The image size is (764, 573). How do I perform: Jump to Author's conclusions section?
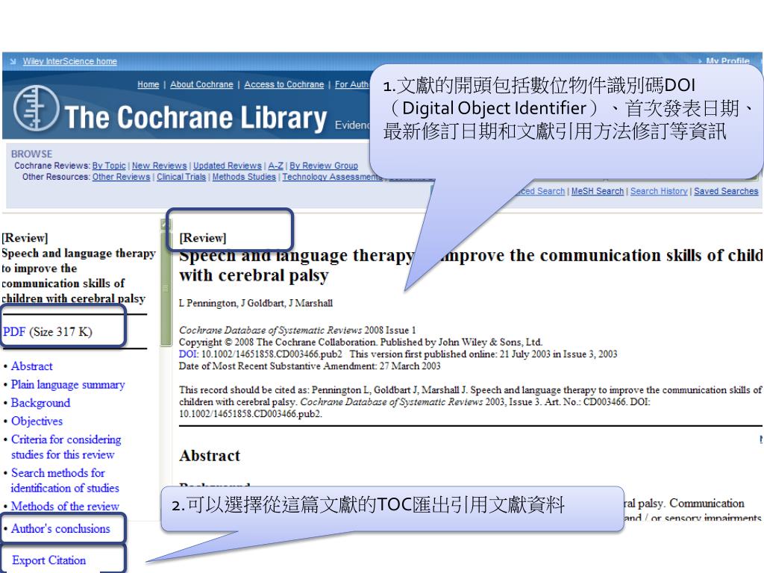pos(60,529)
